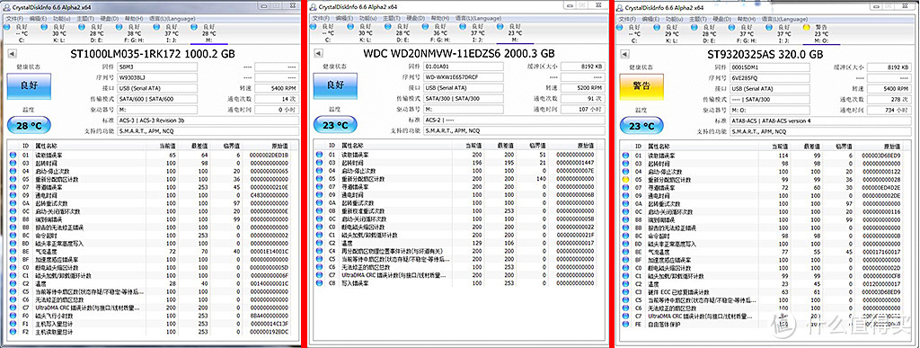Click S.M.A.R.T., APM, NCQ field in ST1000LM035 window
The image size is (920, 348).
[x=208, y=131]
